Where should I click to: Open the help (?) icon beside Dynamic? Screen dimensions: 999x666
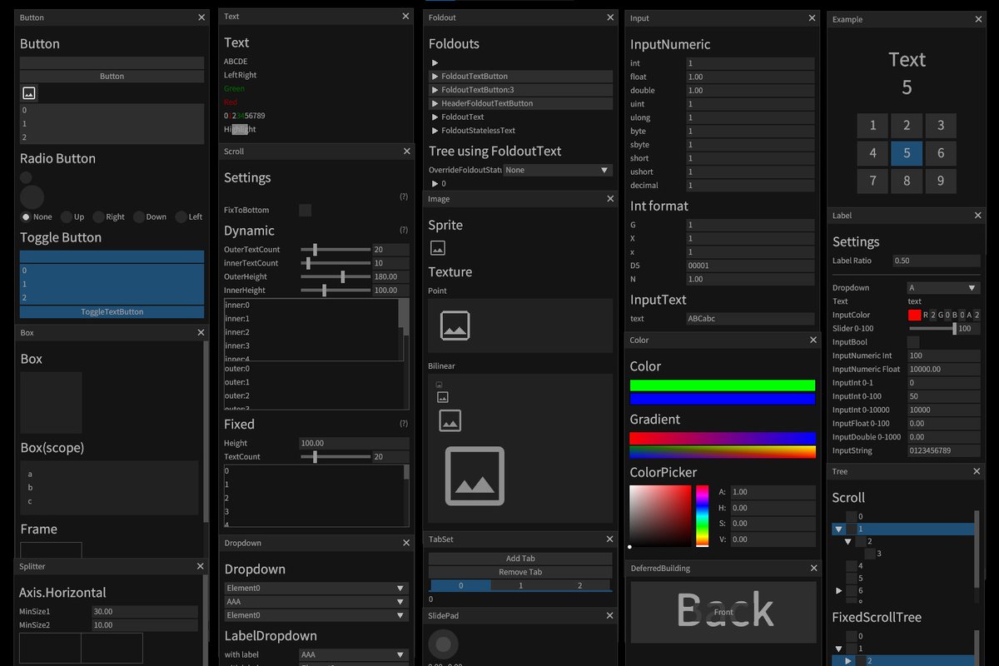[x=404, y=230]
